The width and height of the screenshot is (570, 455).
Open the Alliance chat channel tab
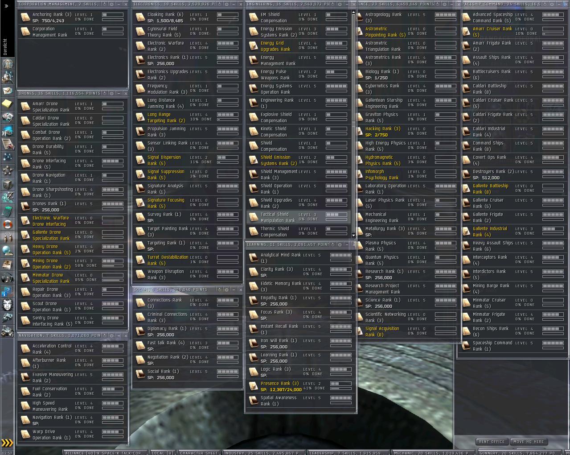[x=104, y=452]
